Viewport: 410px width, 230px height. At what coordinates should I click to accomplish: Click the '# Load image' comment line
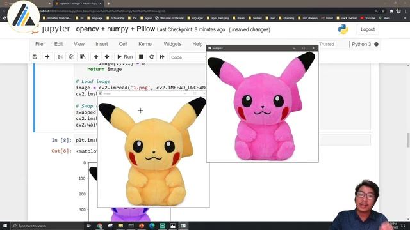point(93,81)
